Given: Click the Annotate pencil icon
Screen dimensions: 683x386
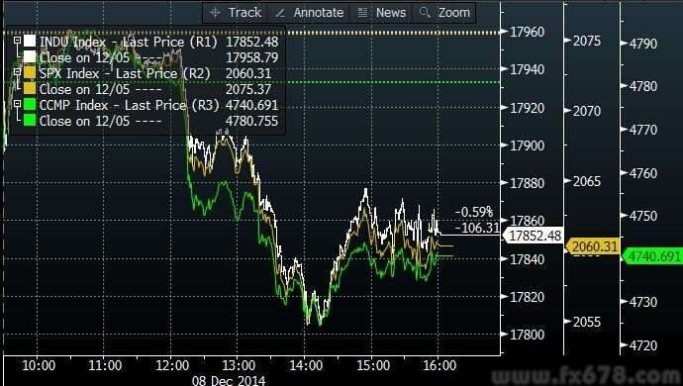Looking at the screenshot, I should point(280,13).
